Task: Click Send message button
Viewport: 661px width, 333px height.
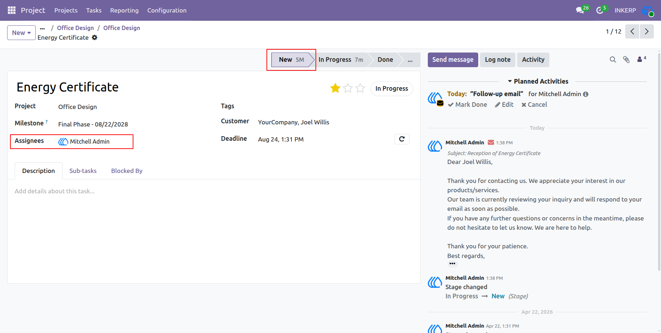Action: click(453, 60)
